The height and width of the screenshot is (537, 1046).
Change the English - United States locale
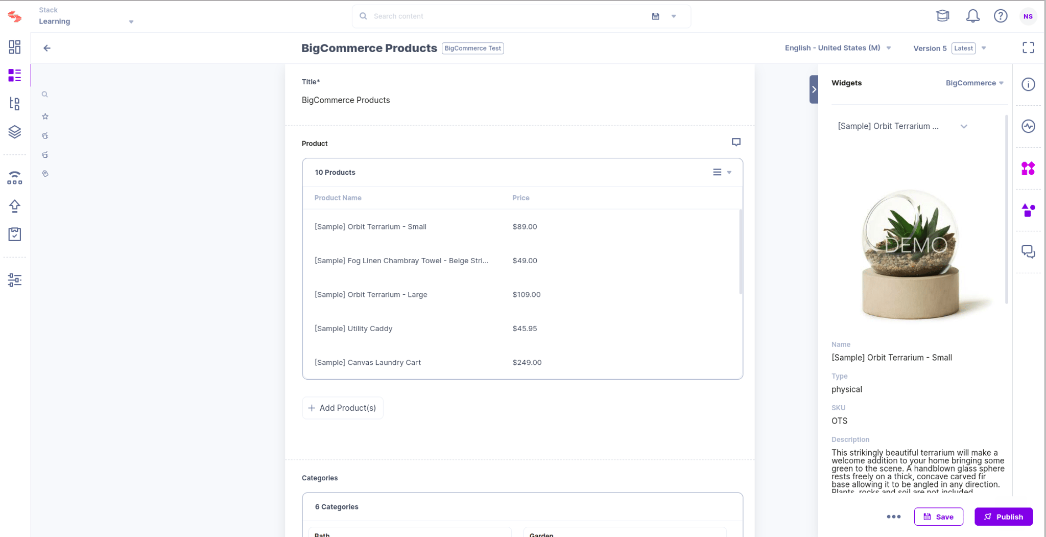click(x=838, y=48)
